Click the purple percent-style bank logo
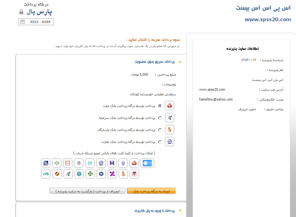 tap(112, 174)
